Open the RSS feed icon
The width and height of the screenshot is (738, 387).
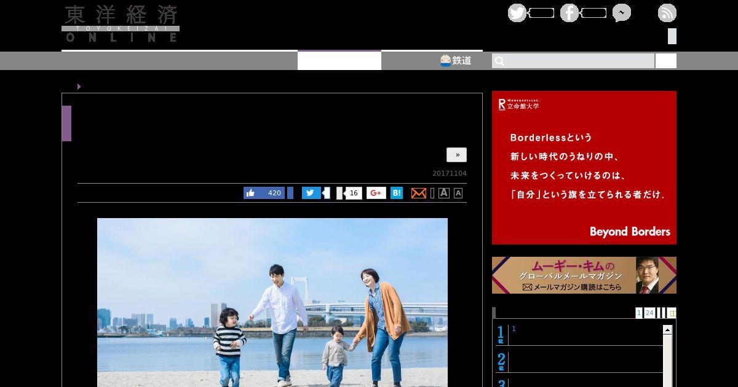[667, 13]
